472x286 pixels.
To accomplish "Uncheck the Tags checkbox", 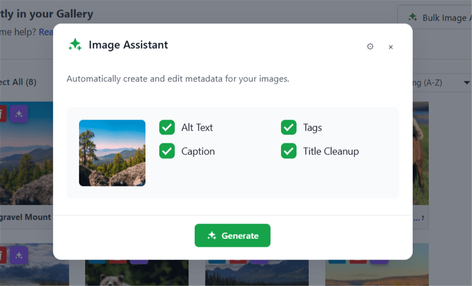I will [289, 127].
